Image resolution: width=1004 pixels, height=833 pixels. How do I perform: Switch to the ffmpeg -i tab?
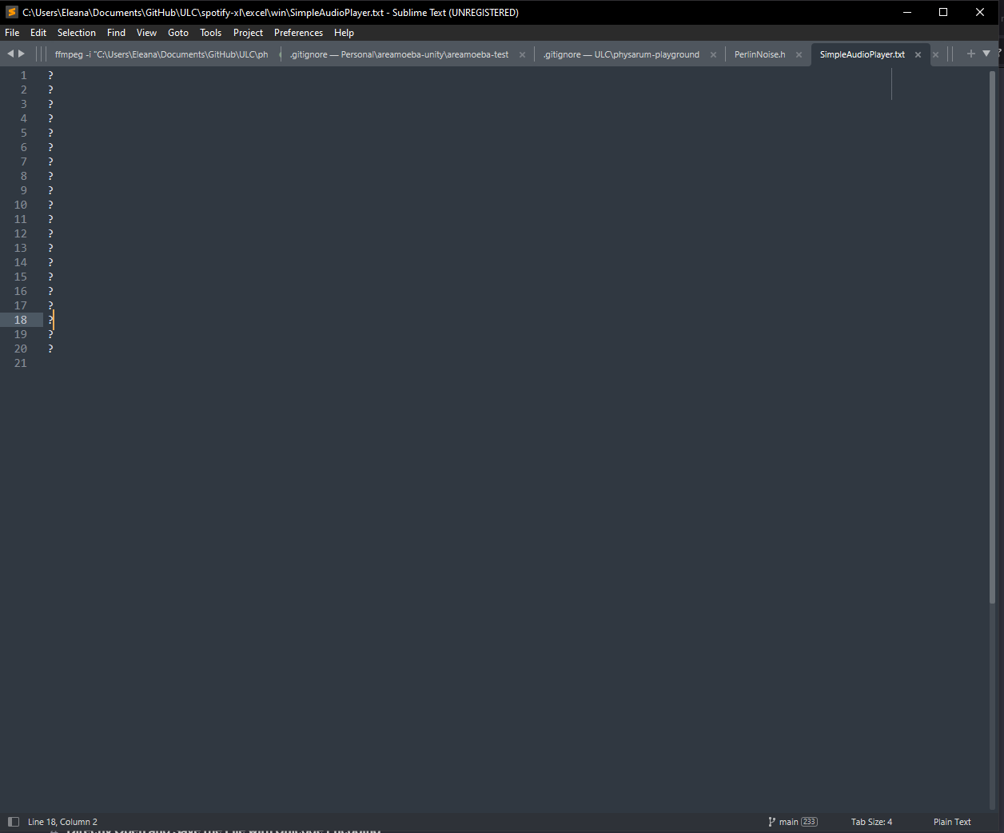(161, 54)
